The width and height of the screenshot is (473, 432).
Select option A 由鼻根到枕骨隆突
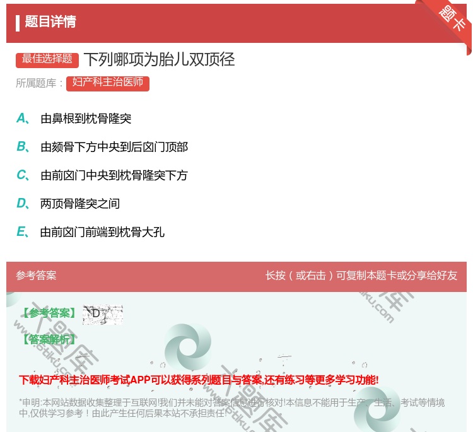pyautogui.click(x=74, y=119)
